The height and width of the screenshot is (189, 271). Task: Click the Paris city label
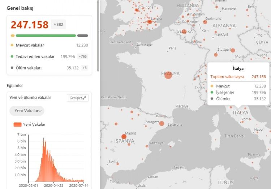click(172, 48)
